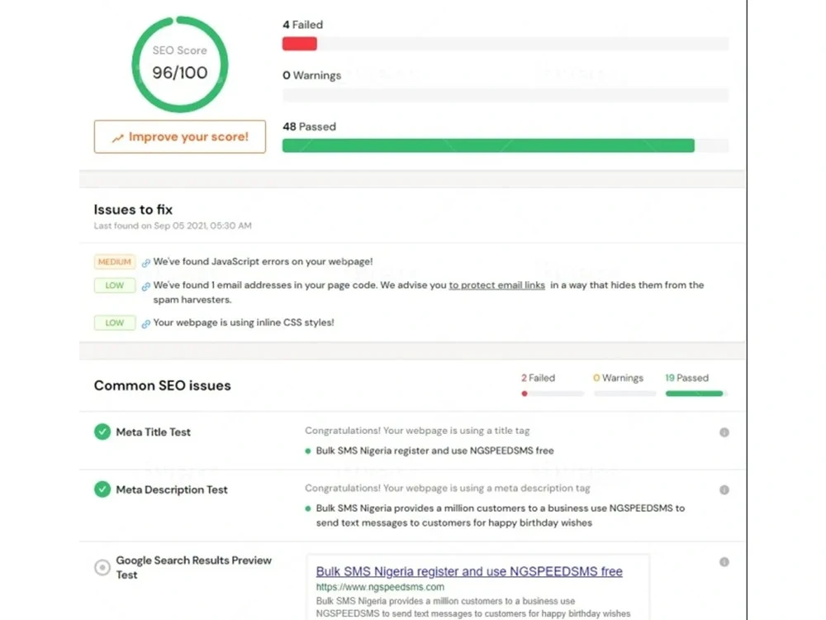
Task: Click the green check icon for Meta Title Test
Action: (x=102, y=432)
